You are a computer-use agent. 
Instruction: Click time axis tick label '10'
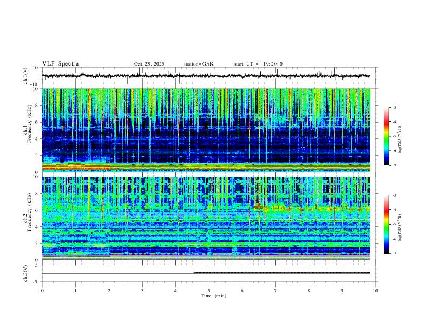point(375,291)
